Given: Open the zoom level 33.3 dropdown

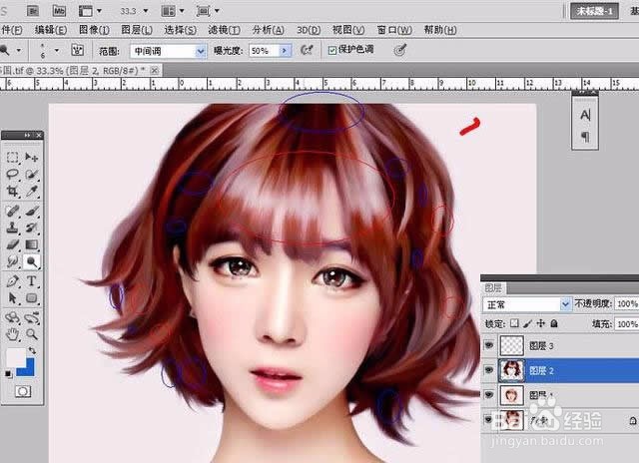Looking at the screenshot, I should (x=146, y=11).
